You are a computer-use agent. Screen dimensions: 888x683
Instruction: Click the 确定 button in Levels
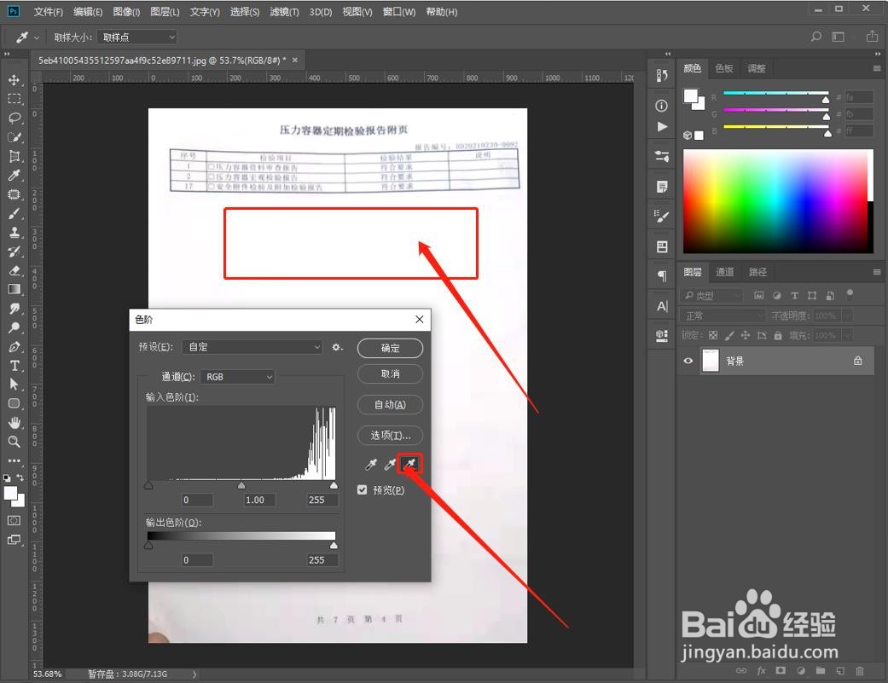tap(390, 348)
